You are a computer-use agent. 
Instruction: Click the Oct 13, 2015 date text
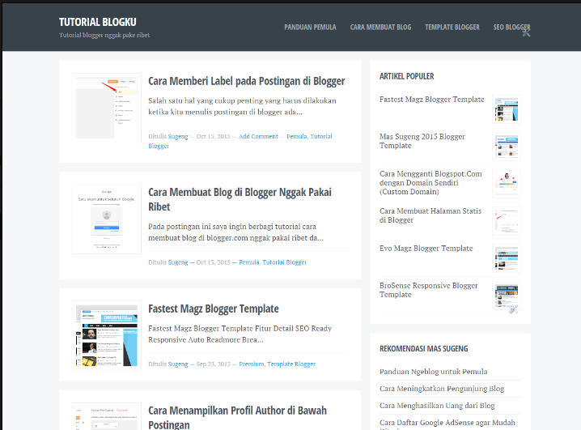[213, 262]
